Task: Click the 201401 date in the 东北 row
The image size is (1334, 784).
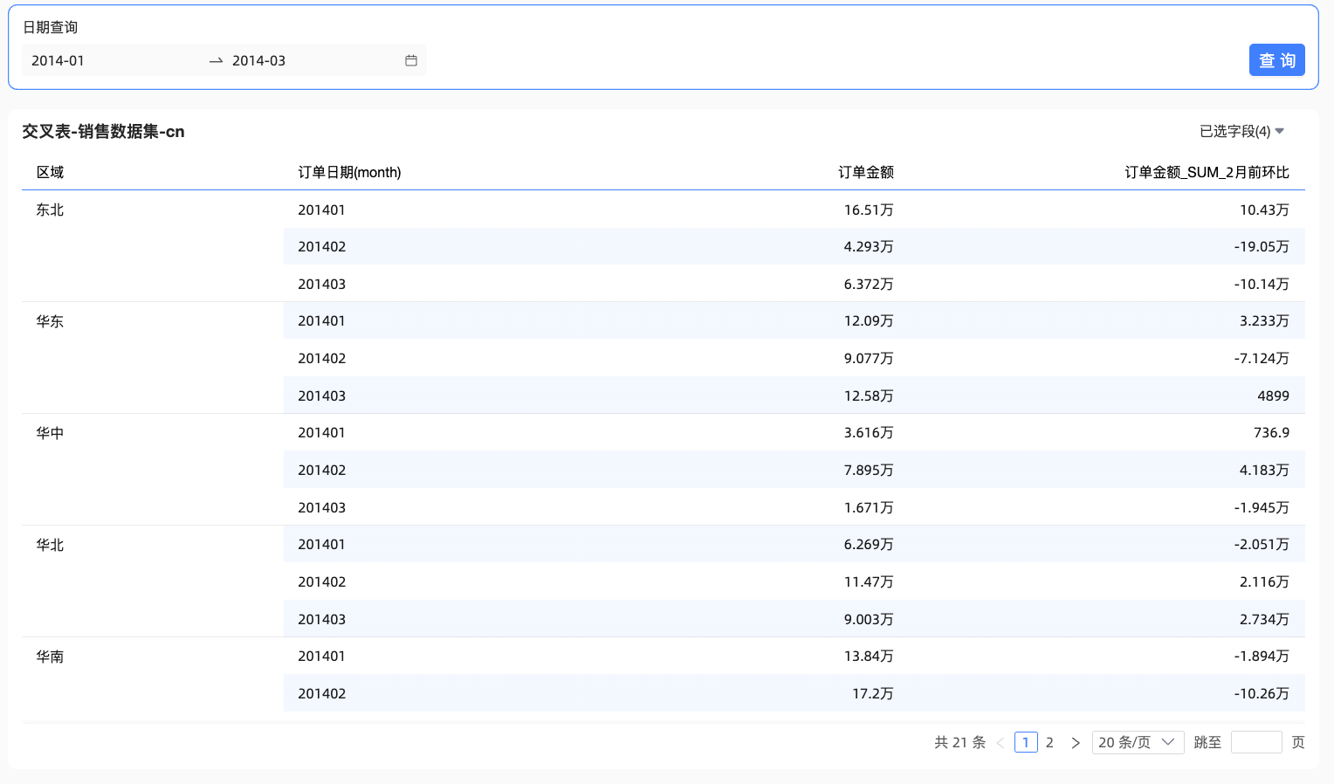Action: [321, 210]
